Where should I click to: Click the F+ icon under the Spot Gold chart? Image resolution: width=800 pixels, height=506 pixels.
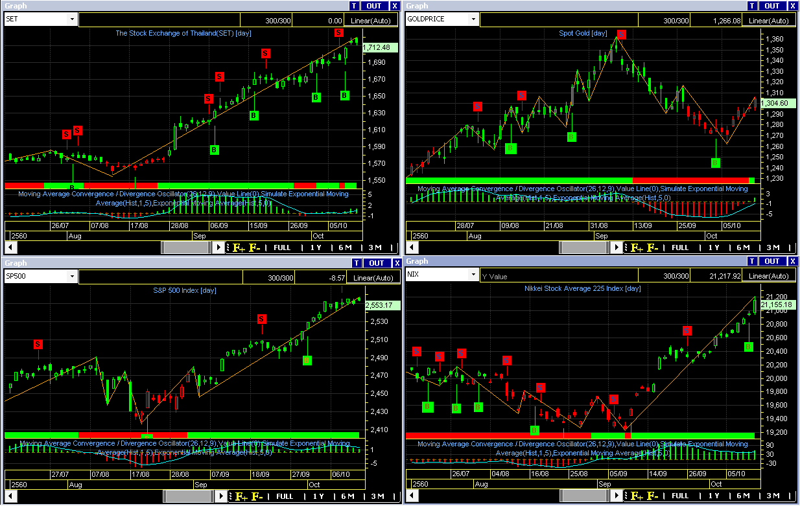(637, 247)
